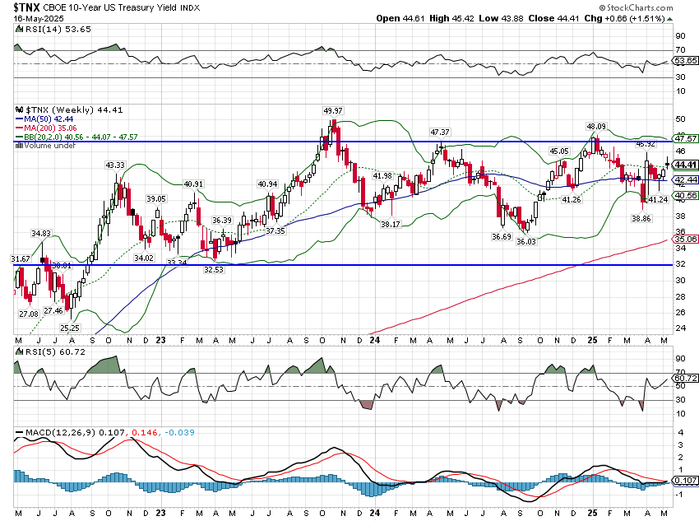Select the 53.65 RSI value tag on right axis
Screen dimensions: 699x521
click(x=685, y=62)
